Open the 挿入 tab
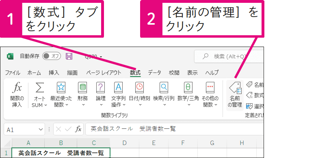This screenshot has width=318, height=158. coord(54,73)
